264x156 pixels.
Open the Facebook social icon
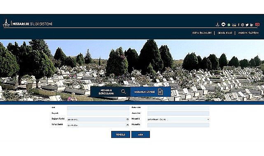(238, 25)
